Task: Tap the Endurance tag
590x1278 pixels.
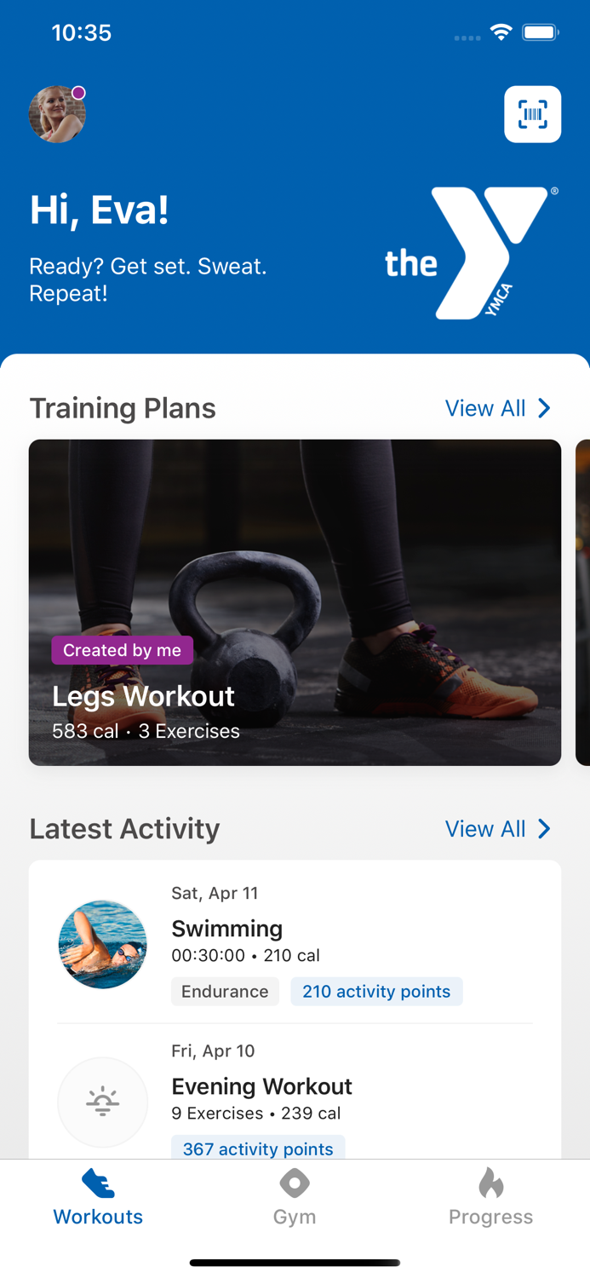Action: pyautogui.click(x=225, y=991)
